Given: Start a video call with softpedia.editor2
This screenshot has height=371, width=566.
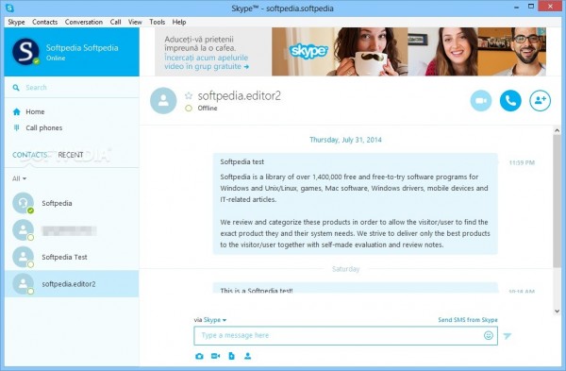Looking at the screenshot, I should [481, 100].
